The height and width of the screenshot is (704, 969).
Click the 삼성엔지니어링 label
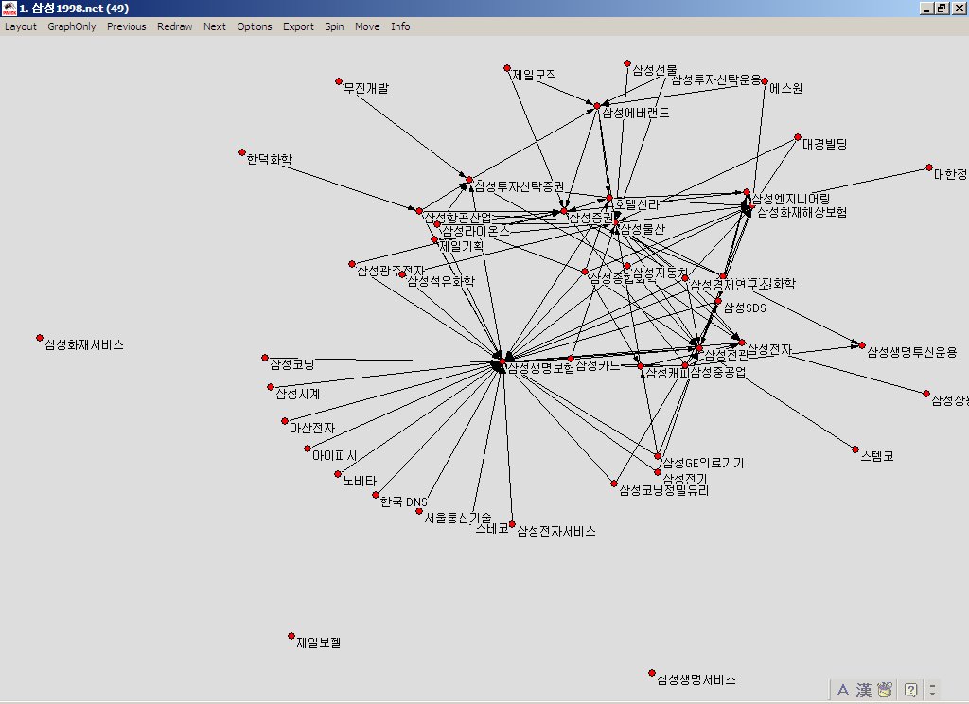coord(791,199)
